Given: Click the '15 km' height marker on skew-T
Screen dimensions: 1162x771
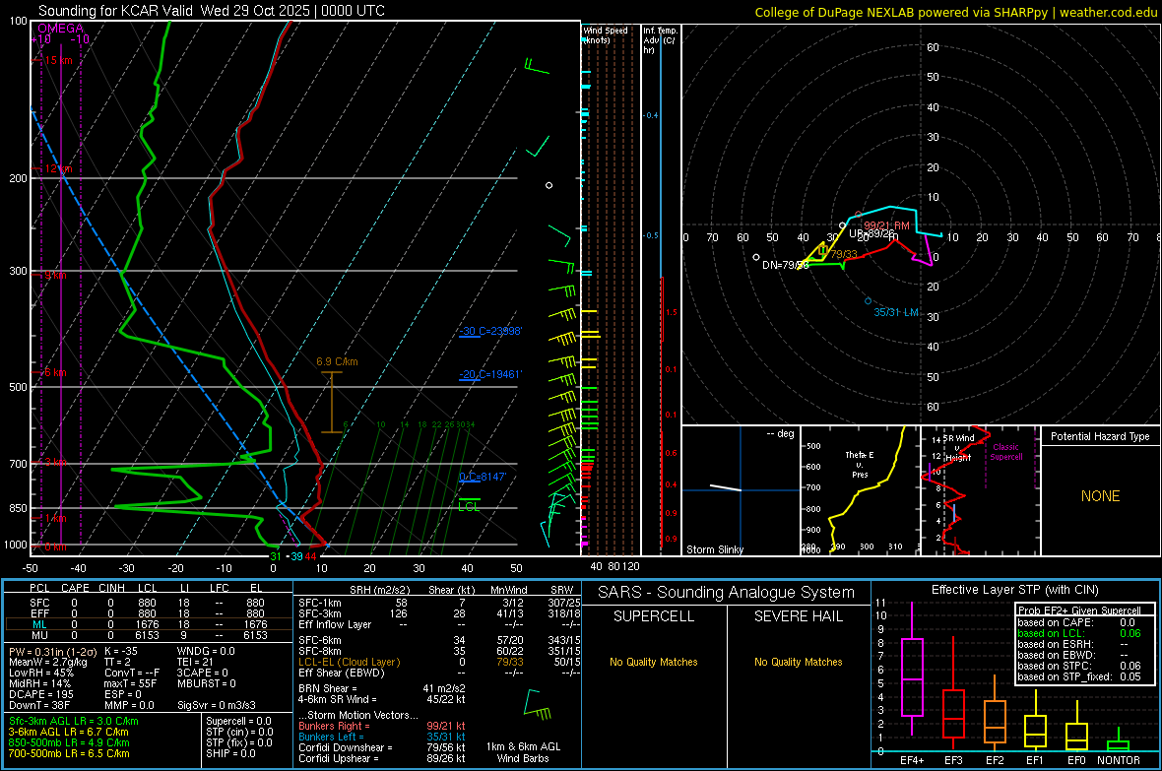Looking at the screenshot, I should tap(58, 60).
